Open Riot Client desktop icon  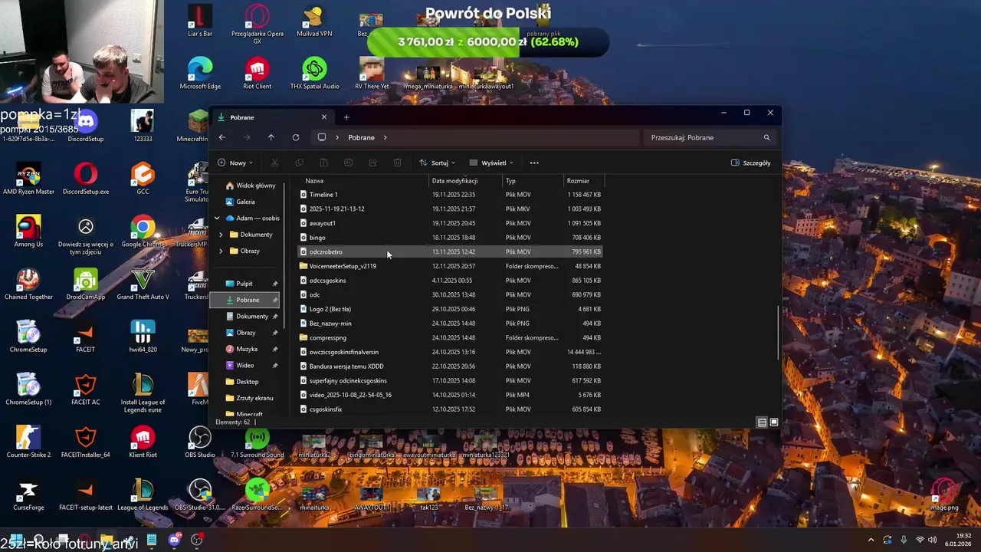click(258, 74)
